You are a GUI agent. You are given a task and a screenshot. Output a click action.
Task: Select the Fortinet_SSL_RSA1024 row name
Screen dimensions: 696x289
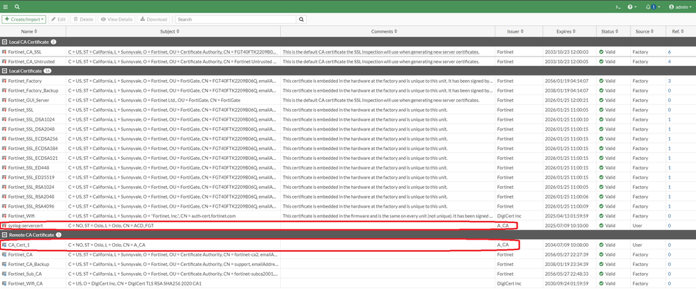[30, 187]
